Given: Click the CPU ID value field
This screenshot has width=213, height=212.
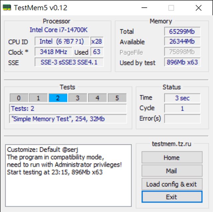Looking at the screenshot, I should (x=62, y=41).
